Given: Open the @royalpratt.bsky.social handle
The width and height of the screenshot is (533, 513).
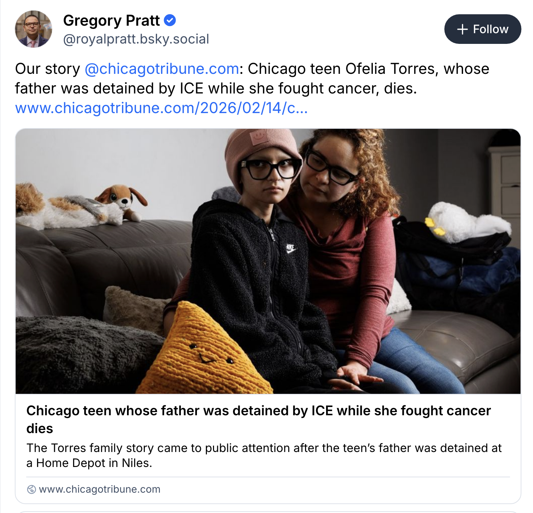Looking at the screenshot, I should 136,39.
